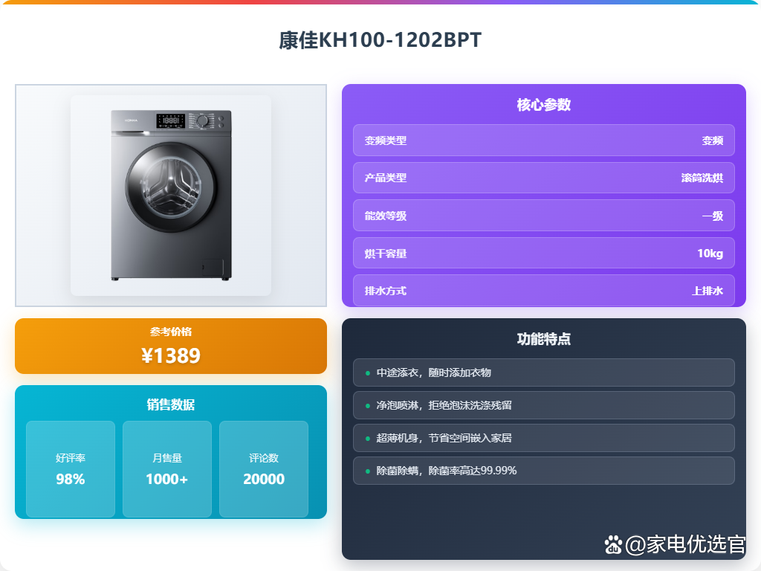761x571 pixels.
Task: Click the washing machine product image
Action: (171, 196)
